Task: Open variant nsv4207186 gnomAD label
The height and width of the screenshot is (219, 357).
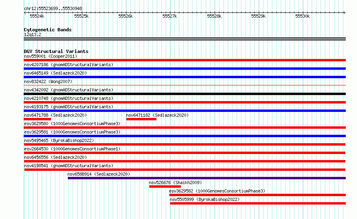Action: click(x=69, y=65)
